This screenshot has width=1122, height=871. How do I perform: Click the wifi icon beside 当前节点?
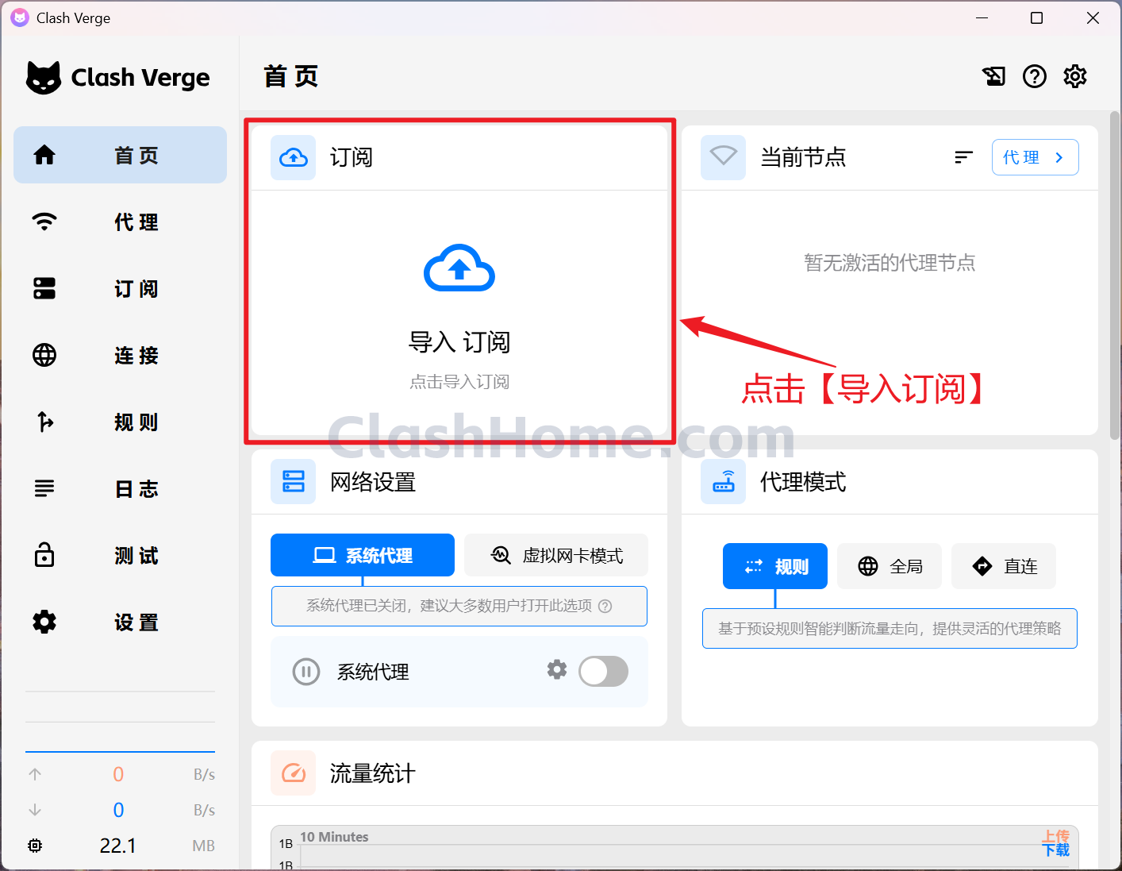[x=724, y=157]
